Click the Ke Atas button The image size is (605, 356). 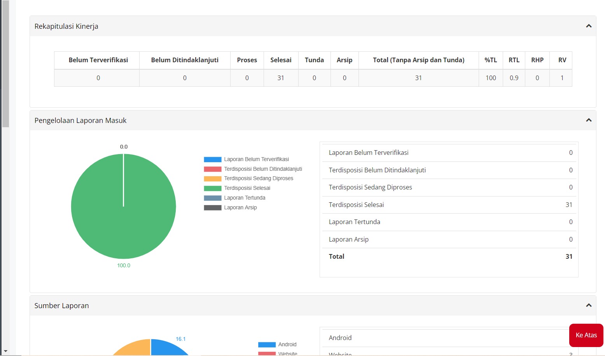(x=586, y=335)
